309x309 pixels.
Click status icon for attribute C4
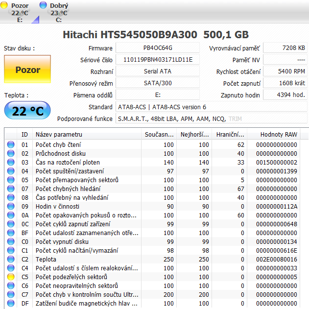(11, 268)
